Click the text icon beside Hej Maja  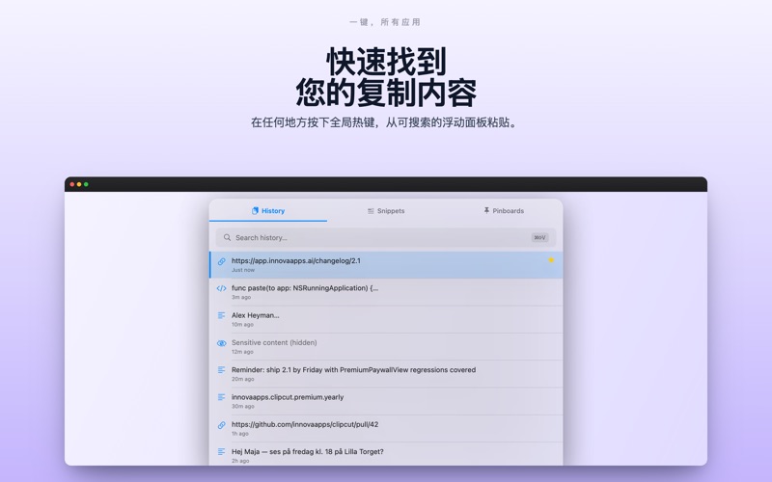click(222, 451)
